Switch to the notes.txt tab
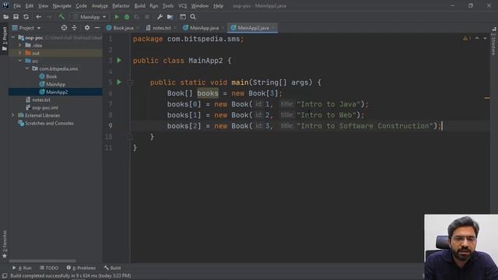 [x=162, y=28]
